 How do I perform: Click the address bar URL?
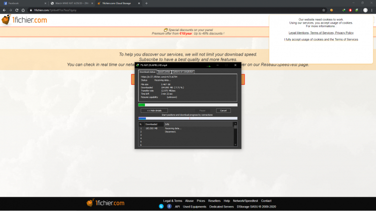click(55, 10)
